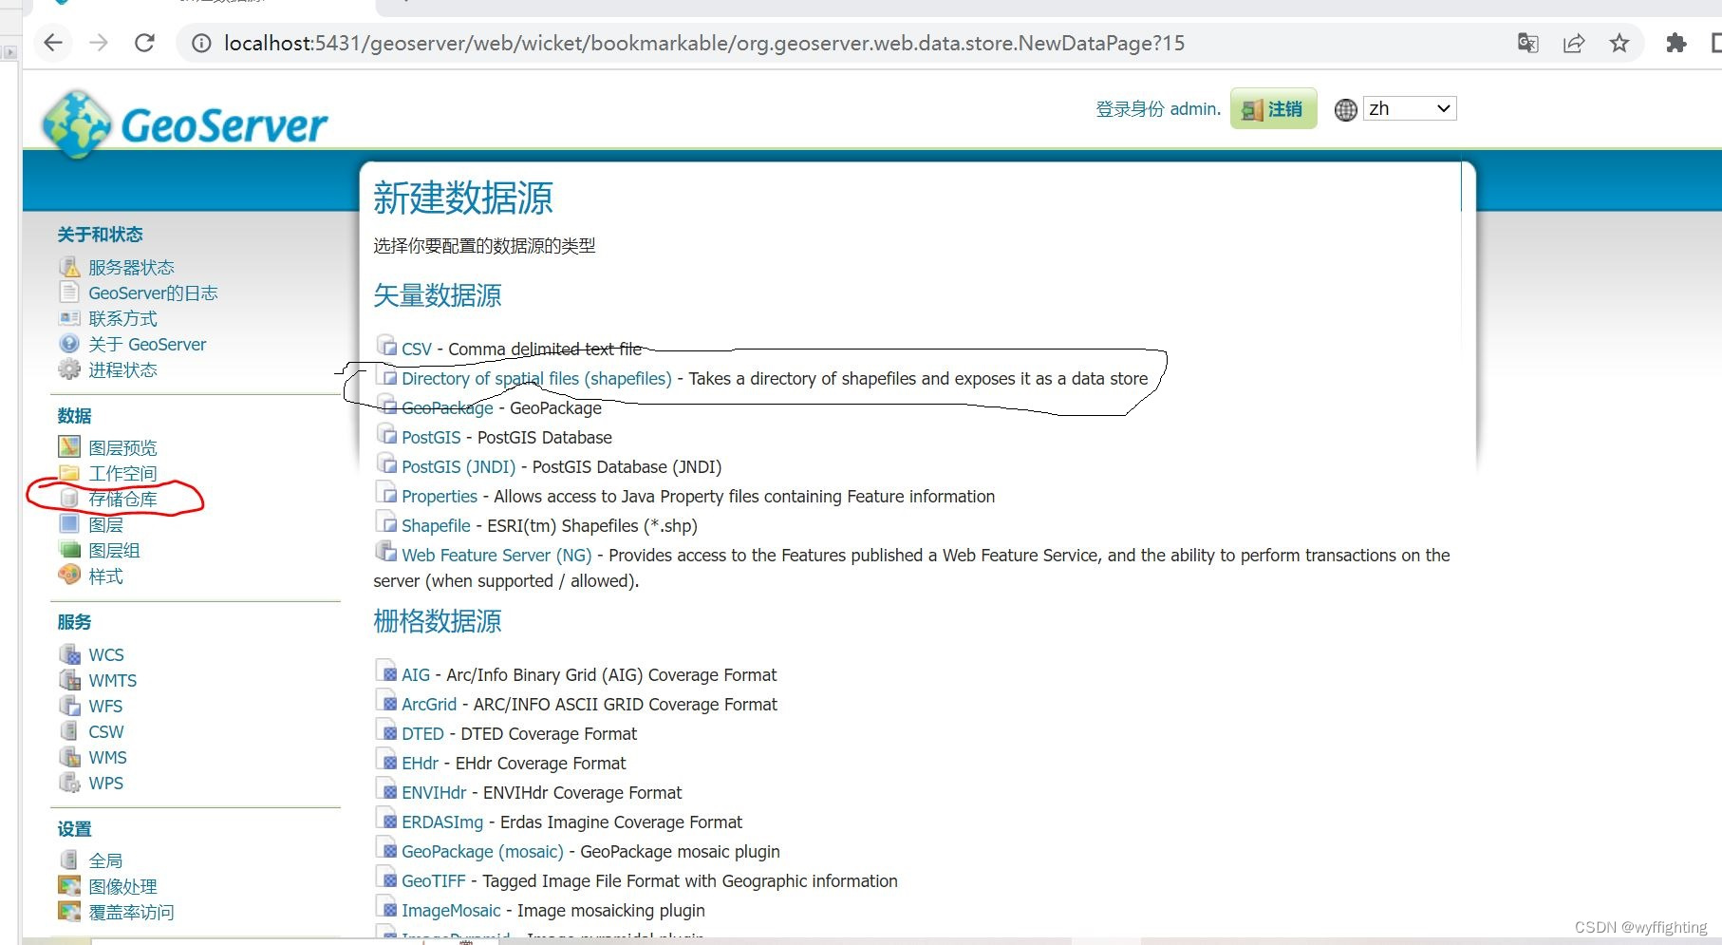Select the GeoPackage vector source
The image size is (1722, 945).
coord(447,407)
